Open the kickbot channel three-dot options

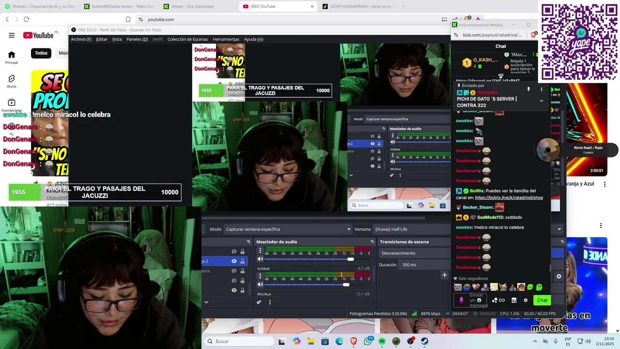click(x=260, y=277)
